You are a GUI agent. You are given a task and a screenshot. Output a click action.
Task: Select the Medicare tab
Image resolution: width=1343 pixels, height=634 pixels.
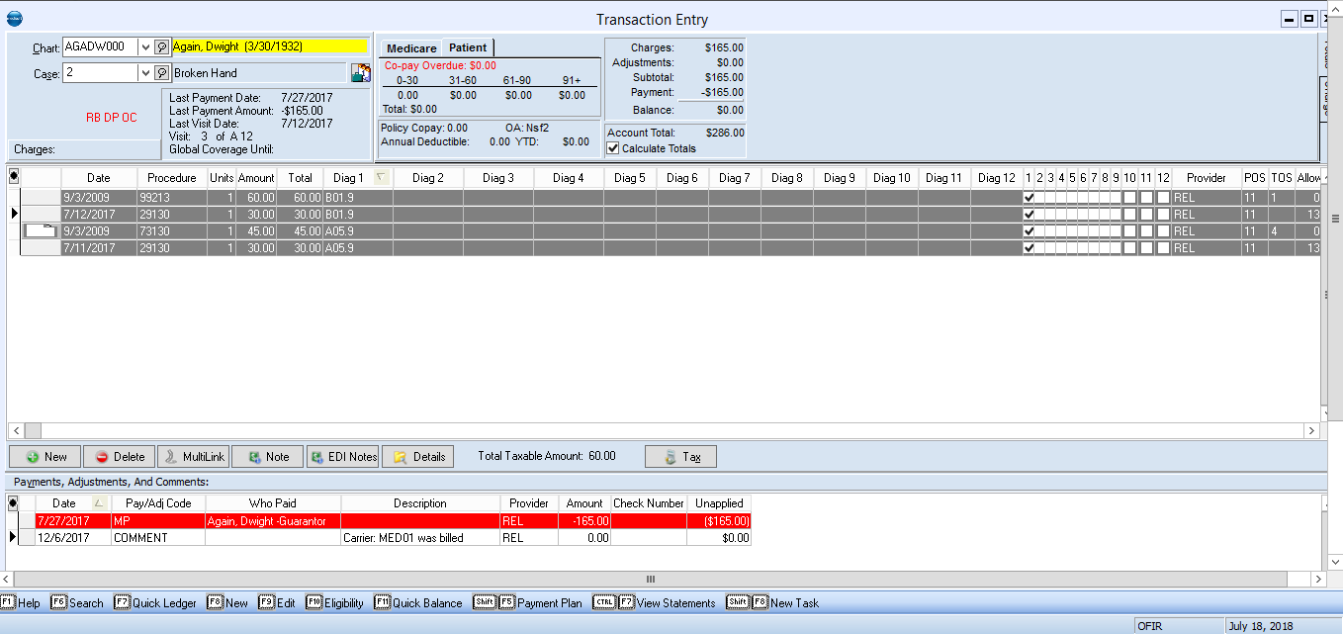click(x=409, y=46)
